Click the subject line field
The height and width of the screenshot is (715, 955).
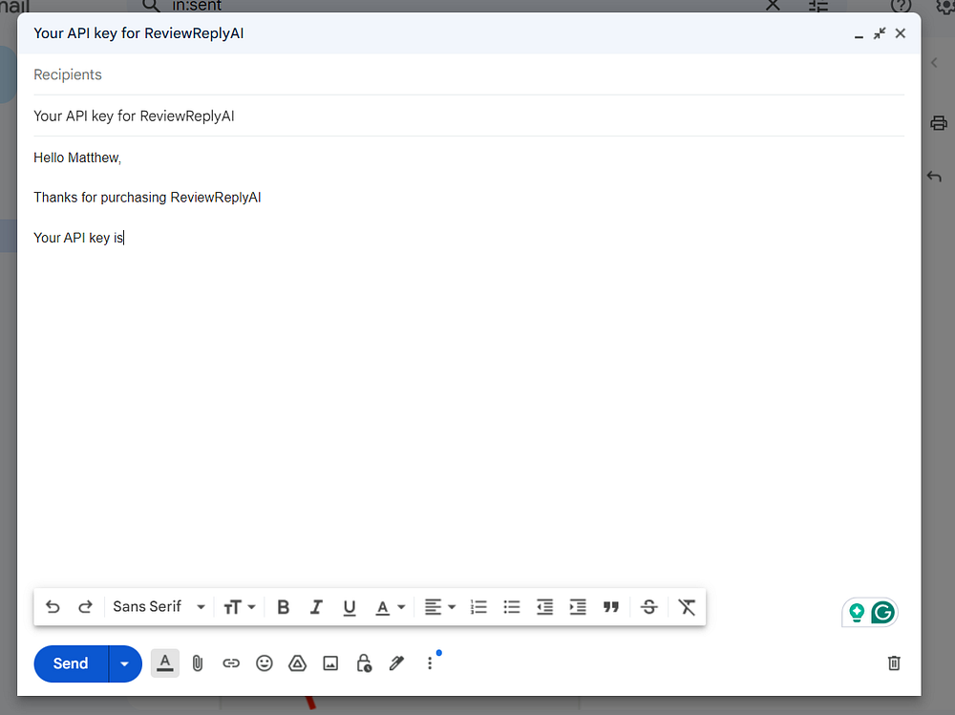coord(469,116)
